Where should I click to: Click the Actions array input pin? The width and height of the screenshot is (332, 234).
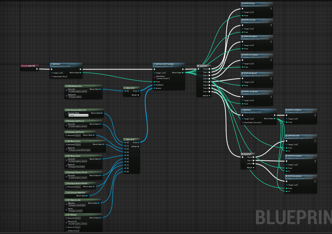click(155, 88)
